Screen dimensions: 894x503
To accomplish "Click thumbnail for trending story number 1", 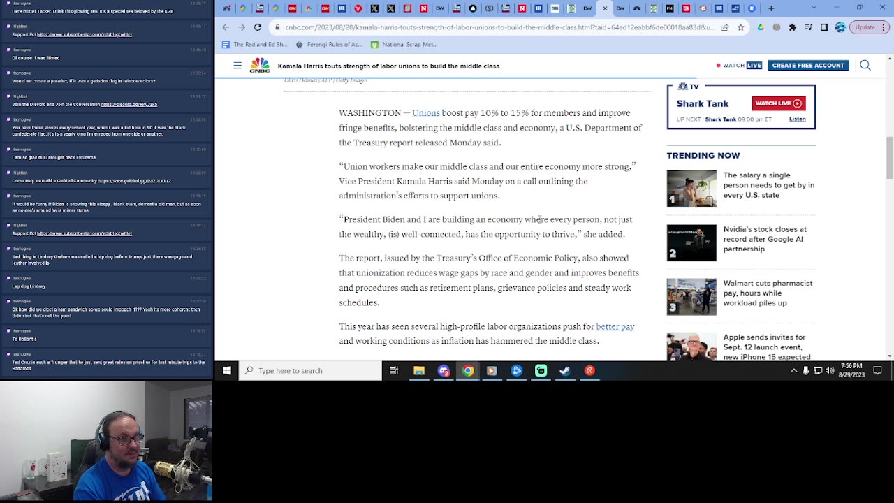I will [x=691, y=189].
